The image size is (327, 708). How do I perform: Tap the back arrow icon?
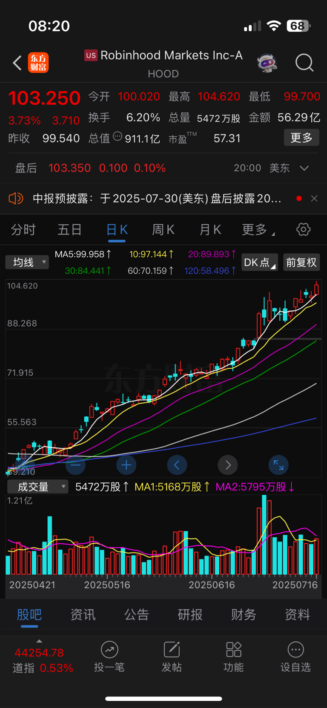click(x=17, y=63)
